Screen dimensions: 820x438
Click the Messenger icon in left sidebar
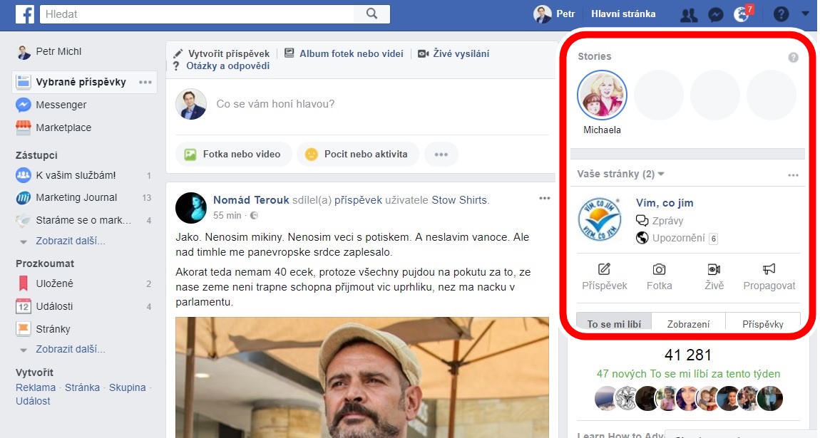pyautogui.click(x=23, y=105)
